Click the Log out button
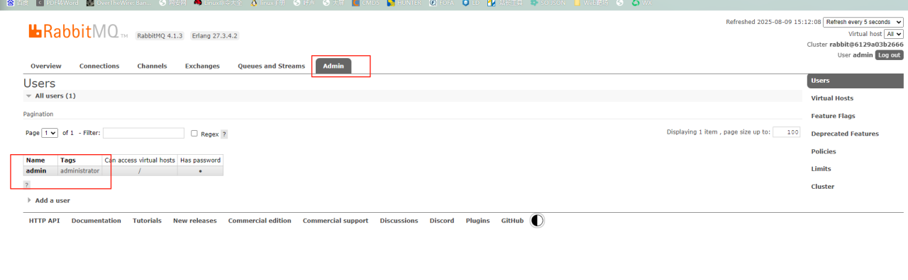Screen dimensions: 908x280 pos(889,54)
